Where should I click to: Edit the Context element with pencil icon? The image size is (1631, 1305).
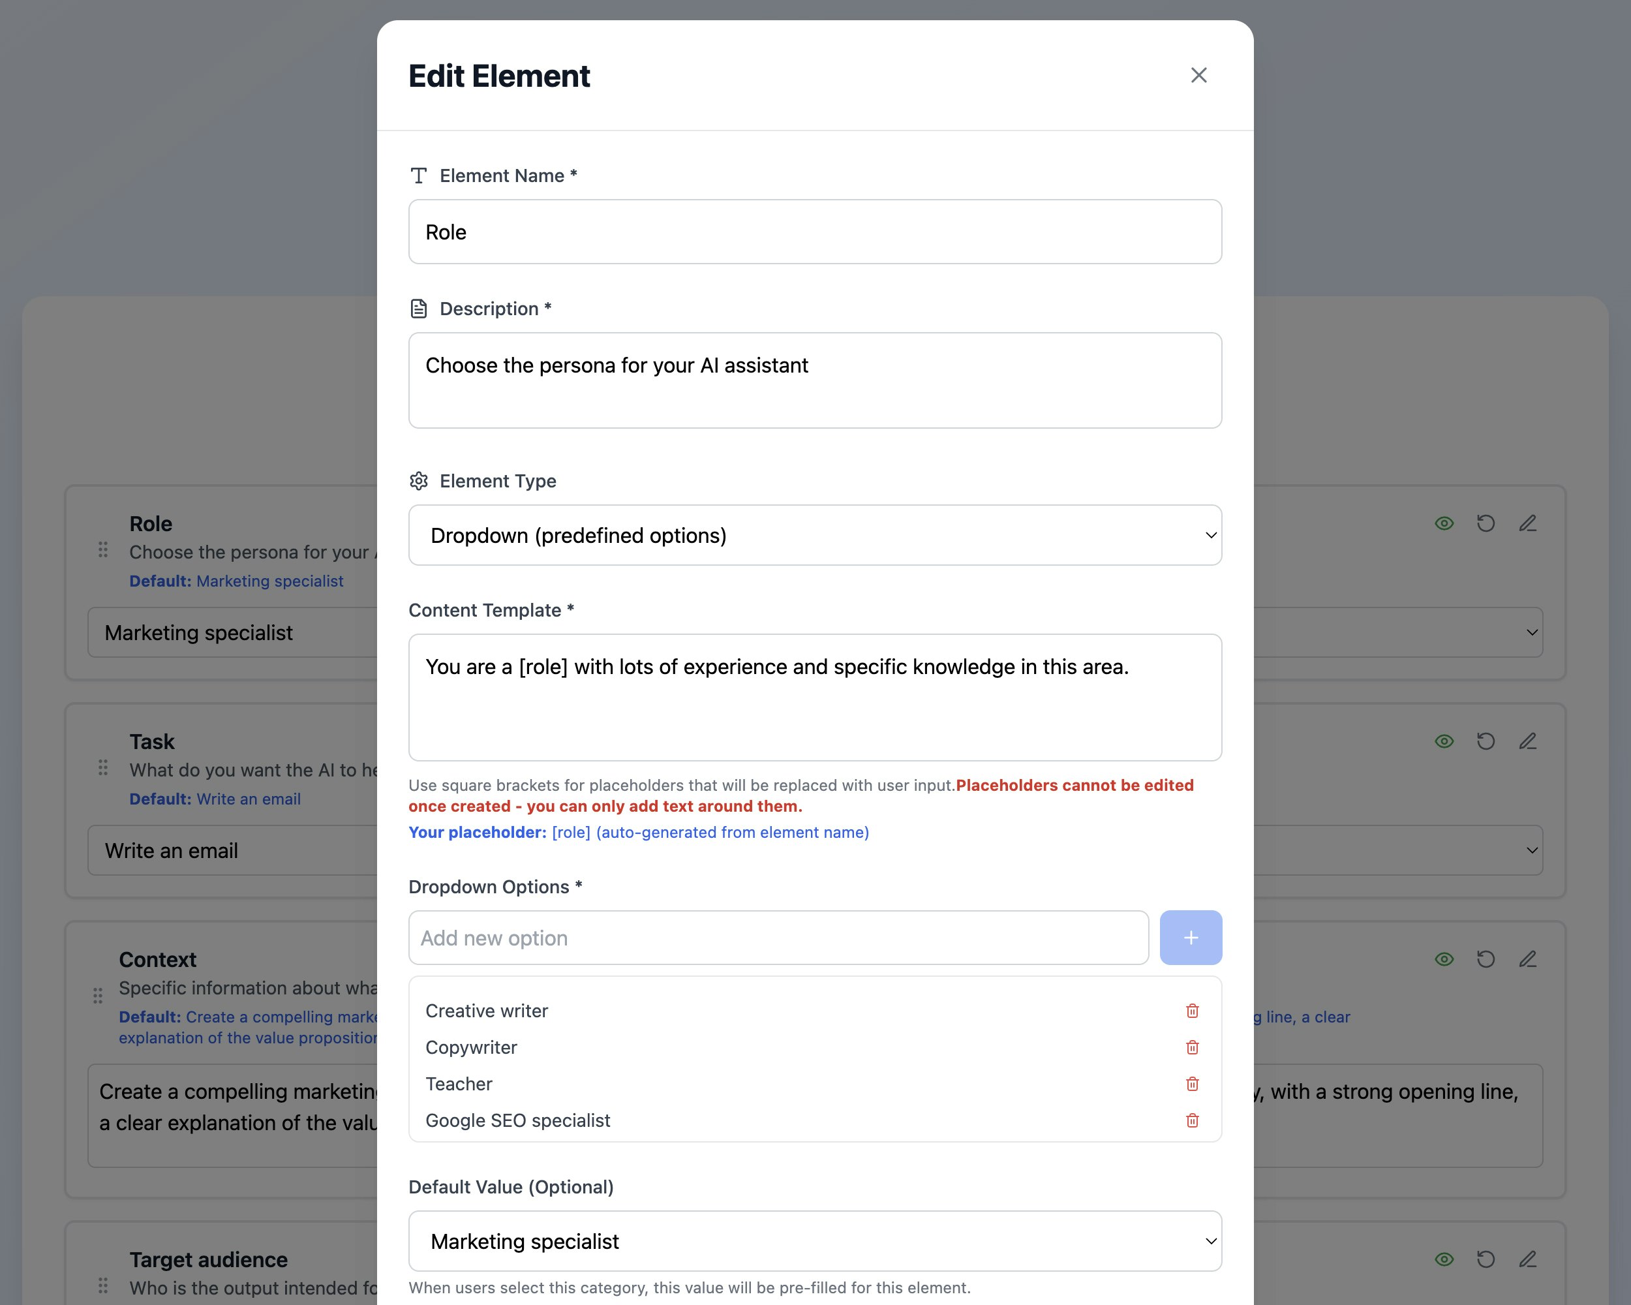click(x=1527, y=959)
